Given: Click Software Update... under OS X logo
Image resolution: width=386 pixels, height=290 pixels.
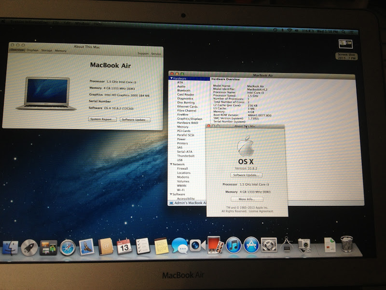Looking at the screenshot, I should [246, 175].
